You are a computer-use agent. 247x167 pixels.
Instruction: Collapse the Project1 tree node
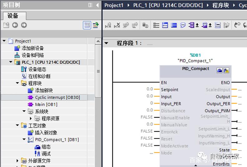click(4, 41)
